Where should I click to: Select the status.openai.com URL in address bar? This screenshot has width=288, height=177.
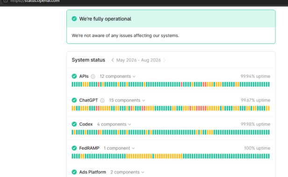pos(35,1)
